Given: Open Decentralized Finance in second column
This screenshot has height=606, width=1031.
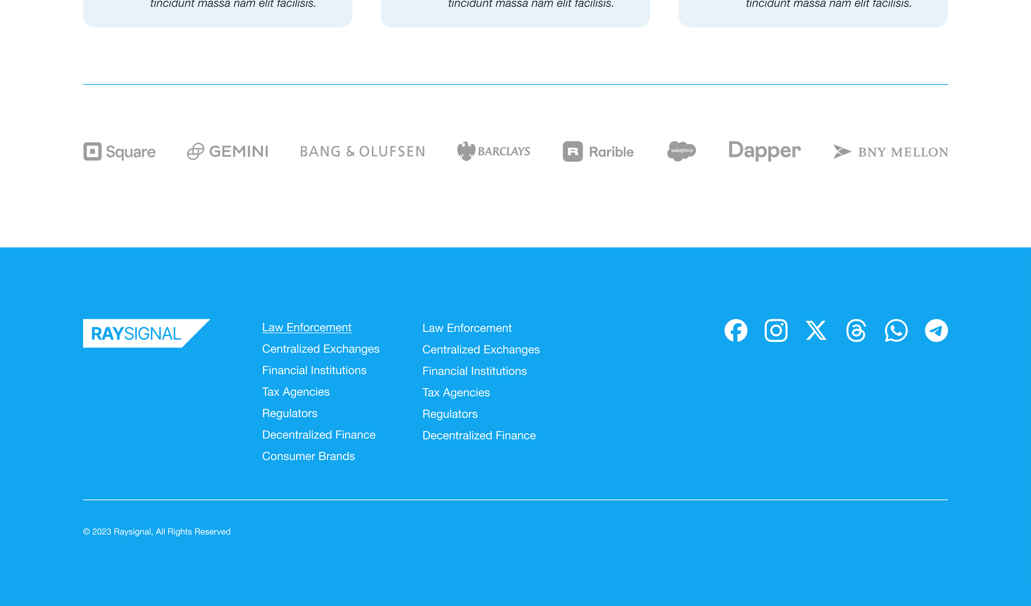Looking at the screenshot, I should [479, 435].
